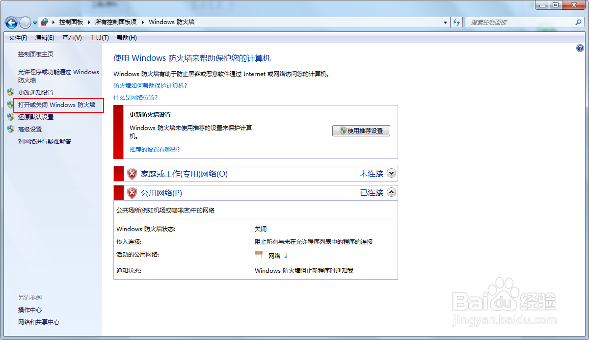Click the search magnifier icon

[578, 22]
